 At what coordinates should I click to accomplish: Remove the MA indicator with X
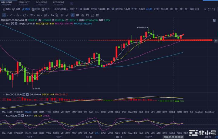16,24
